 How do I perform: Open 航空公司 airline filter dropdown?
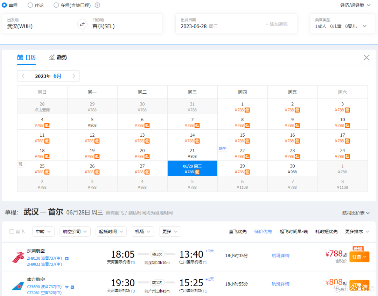click(x=75, y=231)
